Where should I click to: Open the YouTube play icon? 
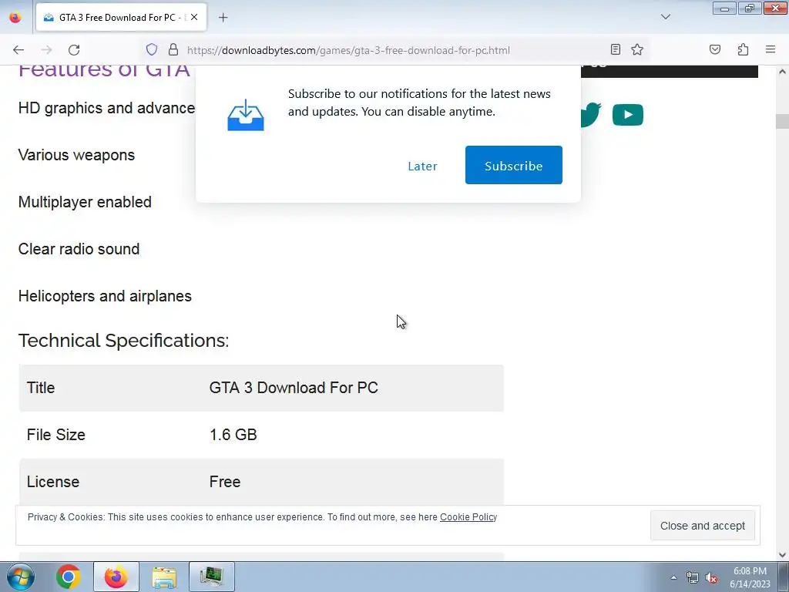[x=627, y=115]
